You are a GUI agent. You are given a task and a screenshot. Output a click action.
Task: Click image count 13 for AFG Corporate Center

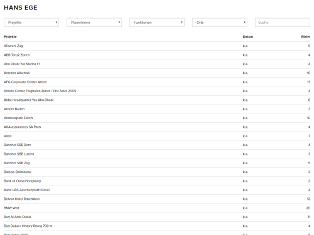308,82
